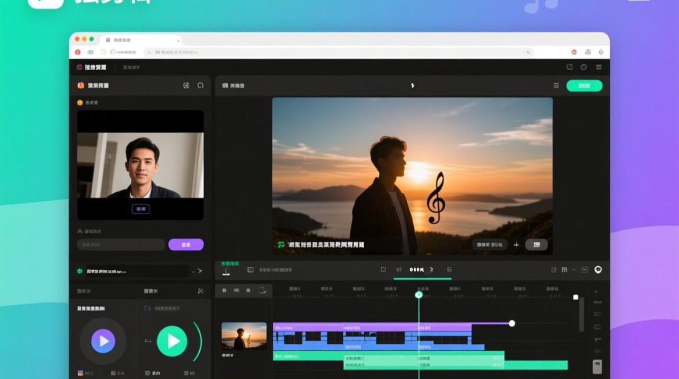Image resolution: width=679 pixels, height=379 pixels.
Task: Expand the left panel row using its arrow
Action: click(200, 271)
